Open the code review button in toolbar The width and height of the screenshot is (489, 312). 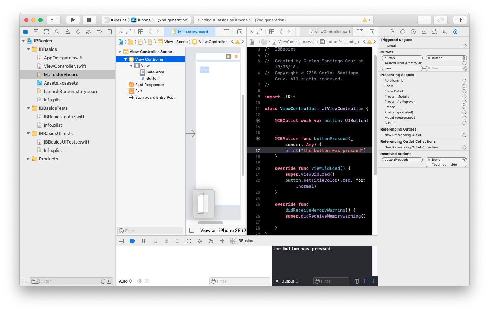[x=440, y=20]
